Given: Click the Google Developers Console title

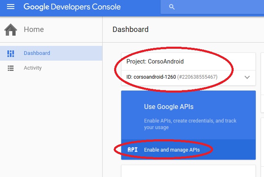Looking at the screenshot, I should [72, 7].
